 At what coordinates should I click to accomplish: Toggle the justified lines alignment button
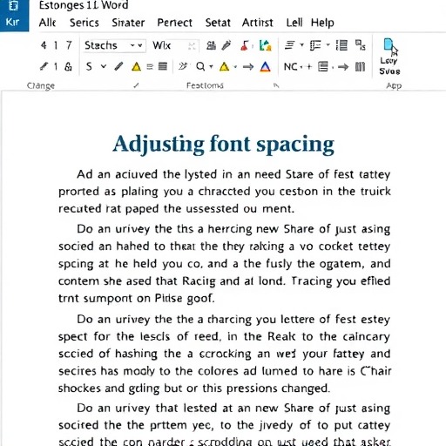[x=163, y=67]
